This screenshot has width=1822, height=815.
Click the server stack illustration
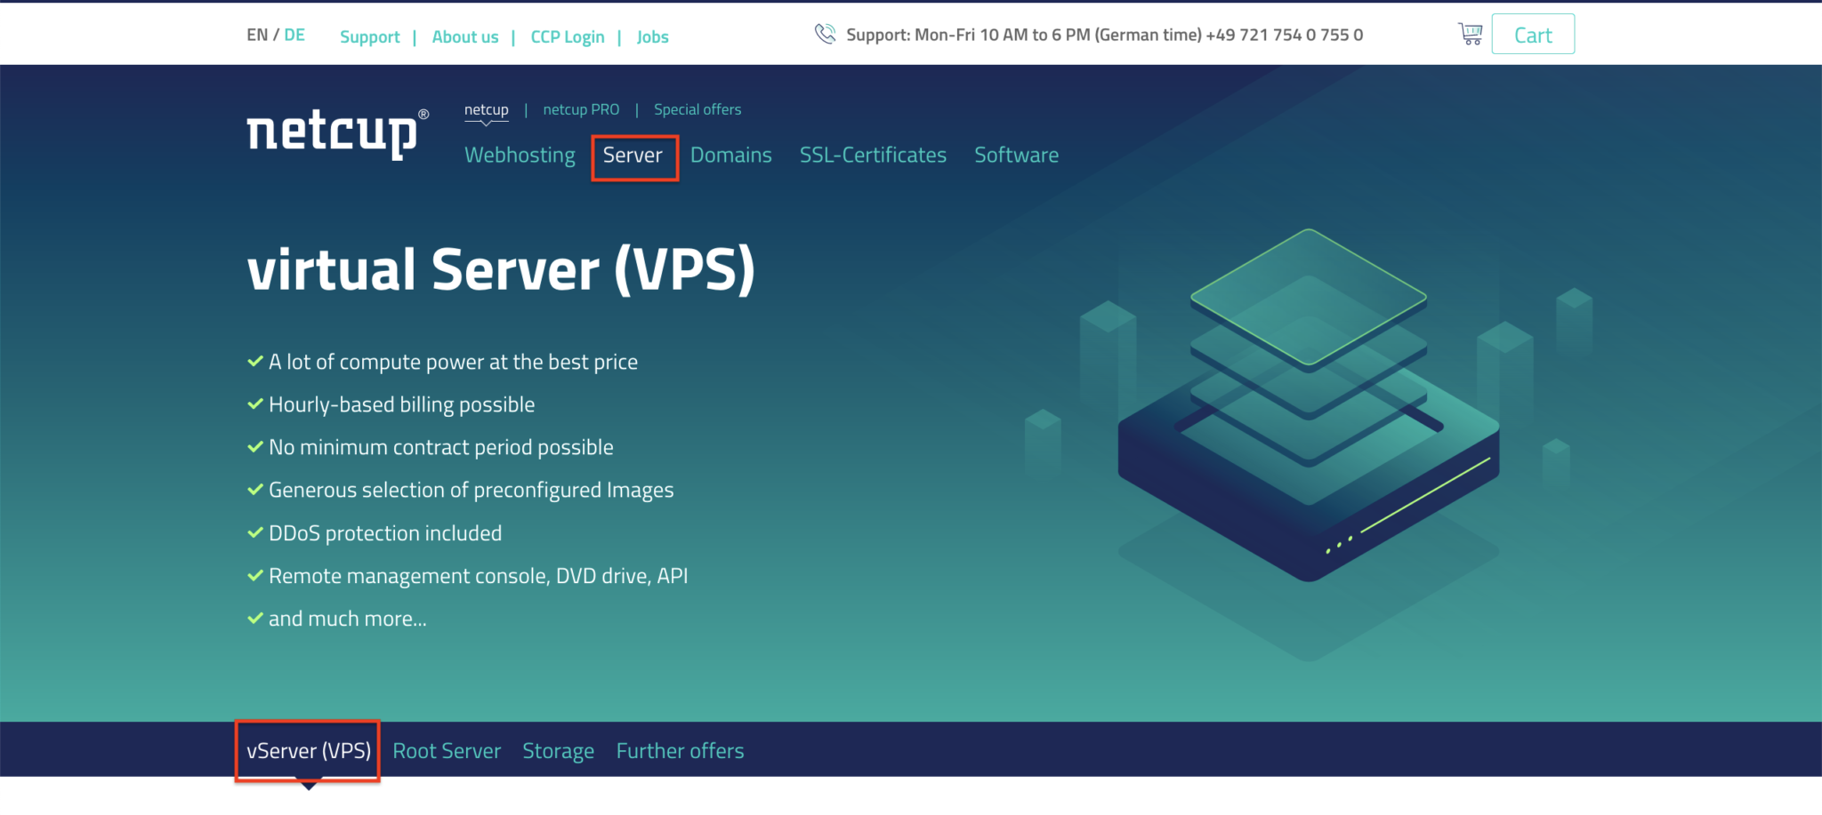click(1309, 405)
